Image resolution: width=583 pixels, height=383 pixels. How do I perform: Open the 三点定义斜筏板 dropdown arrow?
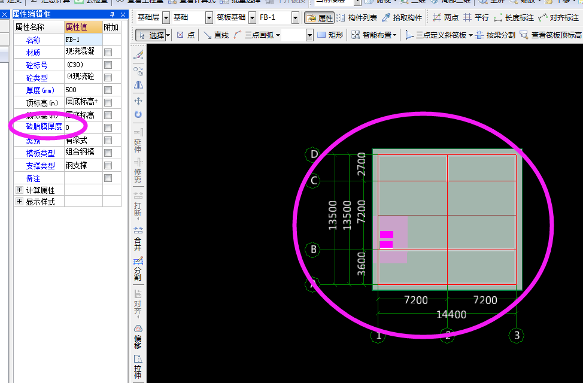pos(470,35)
